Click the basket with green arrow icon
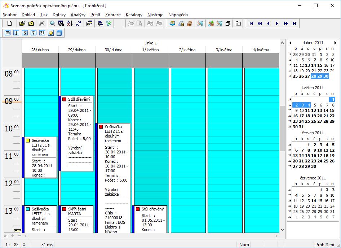Screen dimensions: 341x248 coord(211,23)
